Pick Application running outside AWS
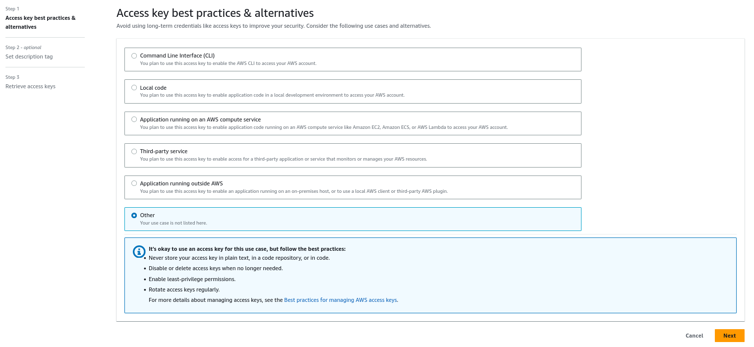The width and height of the screenshot is (754, 347). (x=134, y=183)
